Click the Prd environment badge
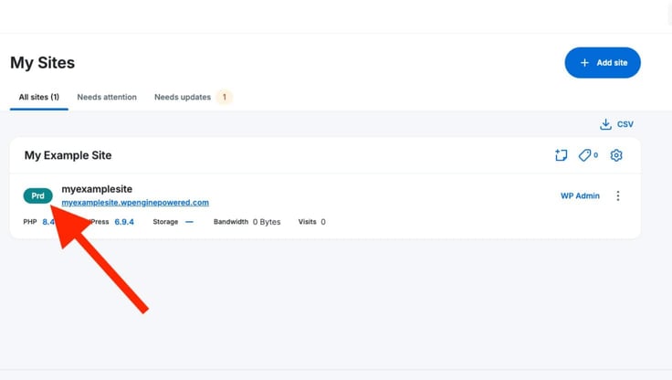672x380 pixels. click(x=37, y=195)
